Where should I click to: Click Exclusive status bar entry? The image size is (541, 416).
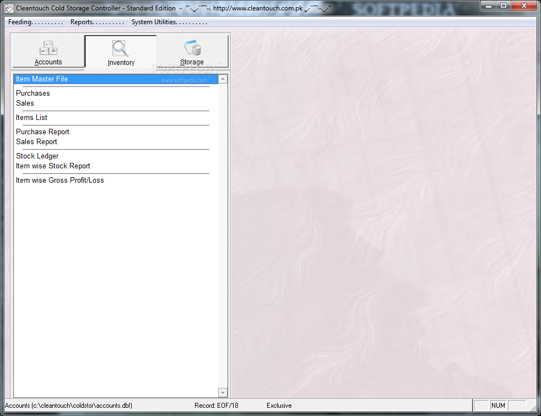click(x=279, y=406)
